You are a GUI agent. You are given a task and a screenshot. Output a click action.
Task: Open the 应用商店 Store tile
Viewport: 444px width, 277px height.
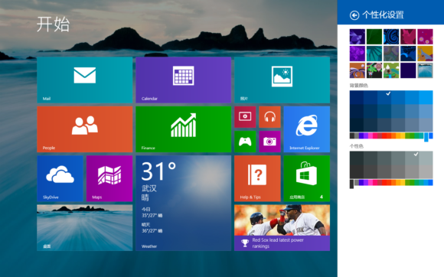click(307, 178)
